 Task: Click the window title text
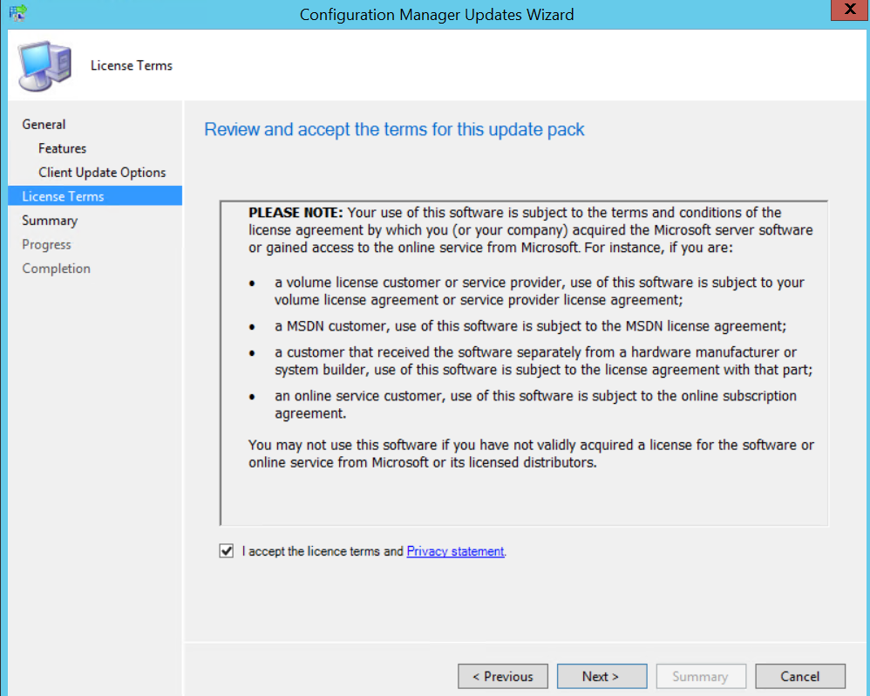click(436, 14)
